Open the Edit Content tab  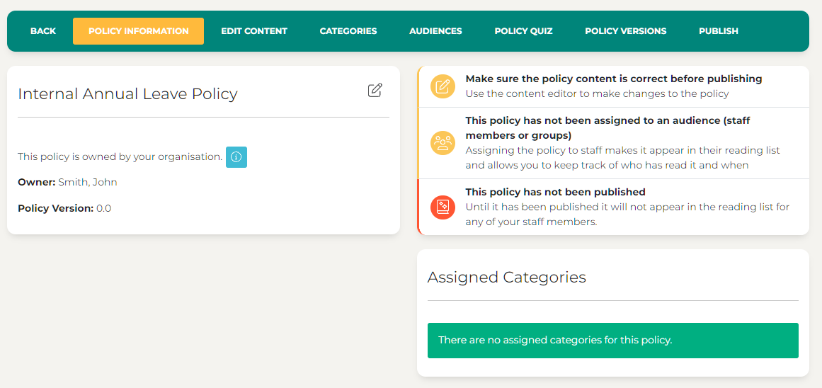[254, 31]
